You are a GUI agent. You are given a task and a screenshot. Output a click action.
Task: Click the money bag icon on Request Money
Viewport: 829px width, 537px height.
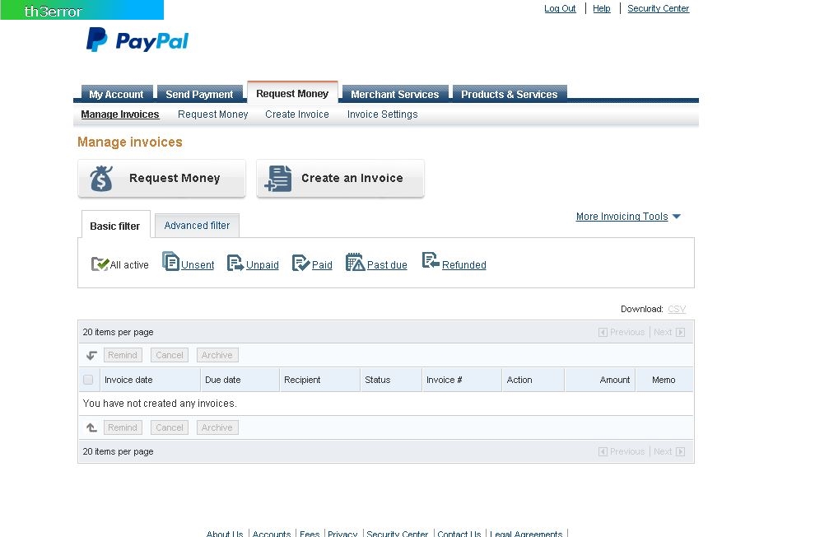[101, 178]
